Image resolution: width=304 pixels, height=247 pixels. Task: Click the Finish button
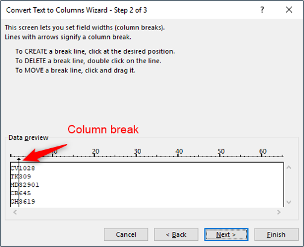pyautogui.click(x=276, y=234)
